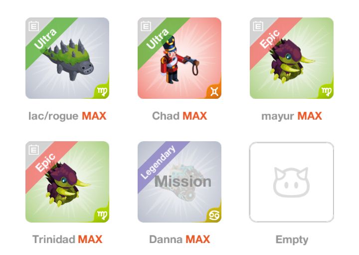Screen dimensions: 359x255
Task: Click the Virgo zodiac badge on mayur card
Action: click(326, 91)
